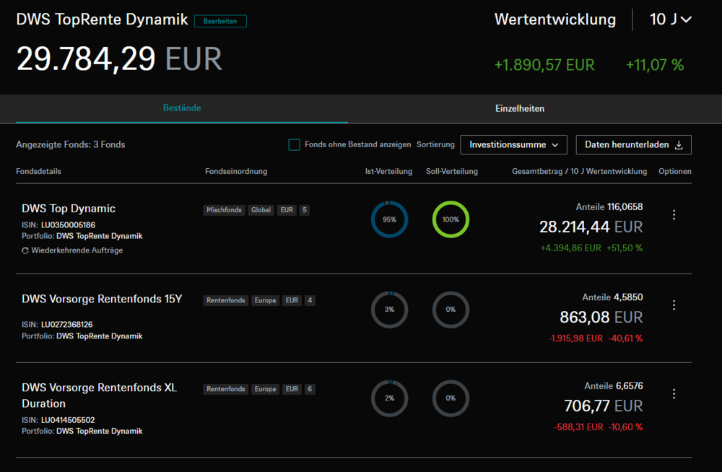The height and width of the screenshot is (472, 722).
Task: Click Rentenfonds tag for XL Duration
Action: (x=225, y=389)
